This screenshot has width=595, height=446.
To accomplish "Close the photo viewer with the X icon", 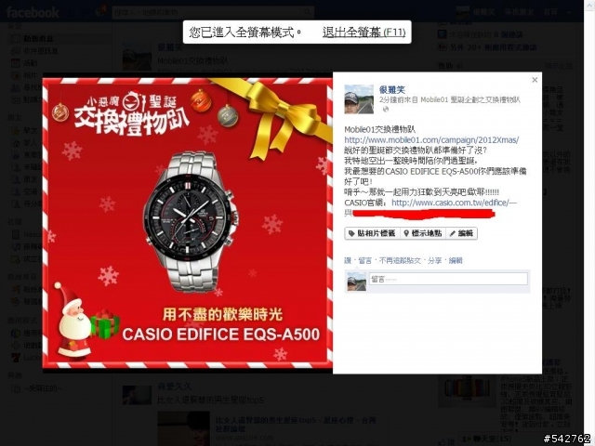I will 535,80.
